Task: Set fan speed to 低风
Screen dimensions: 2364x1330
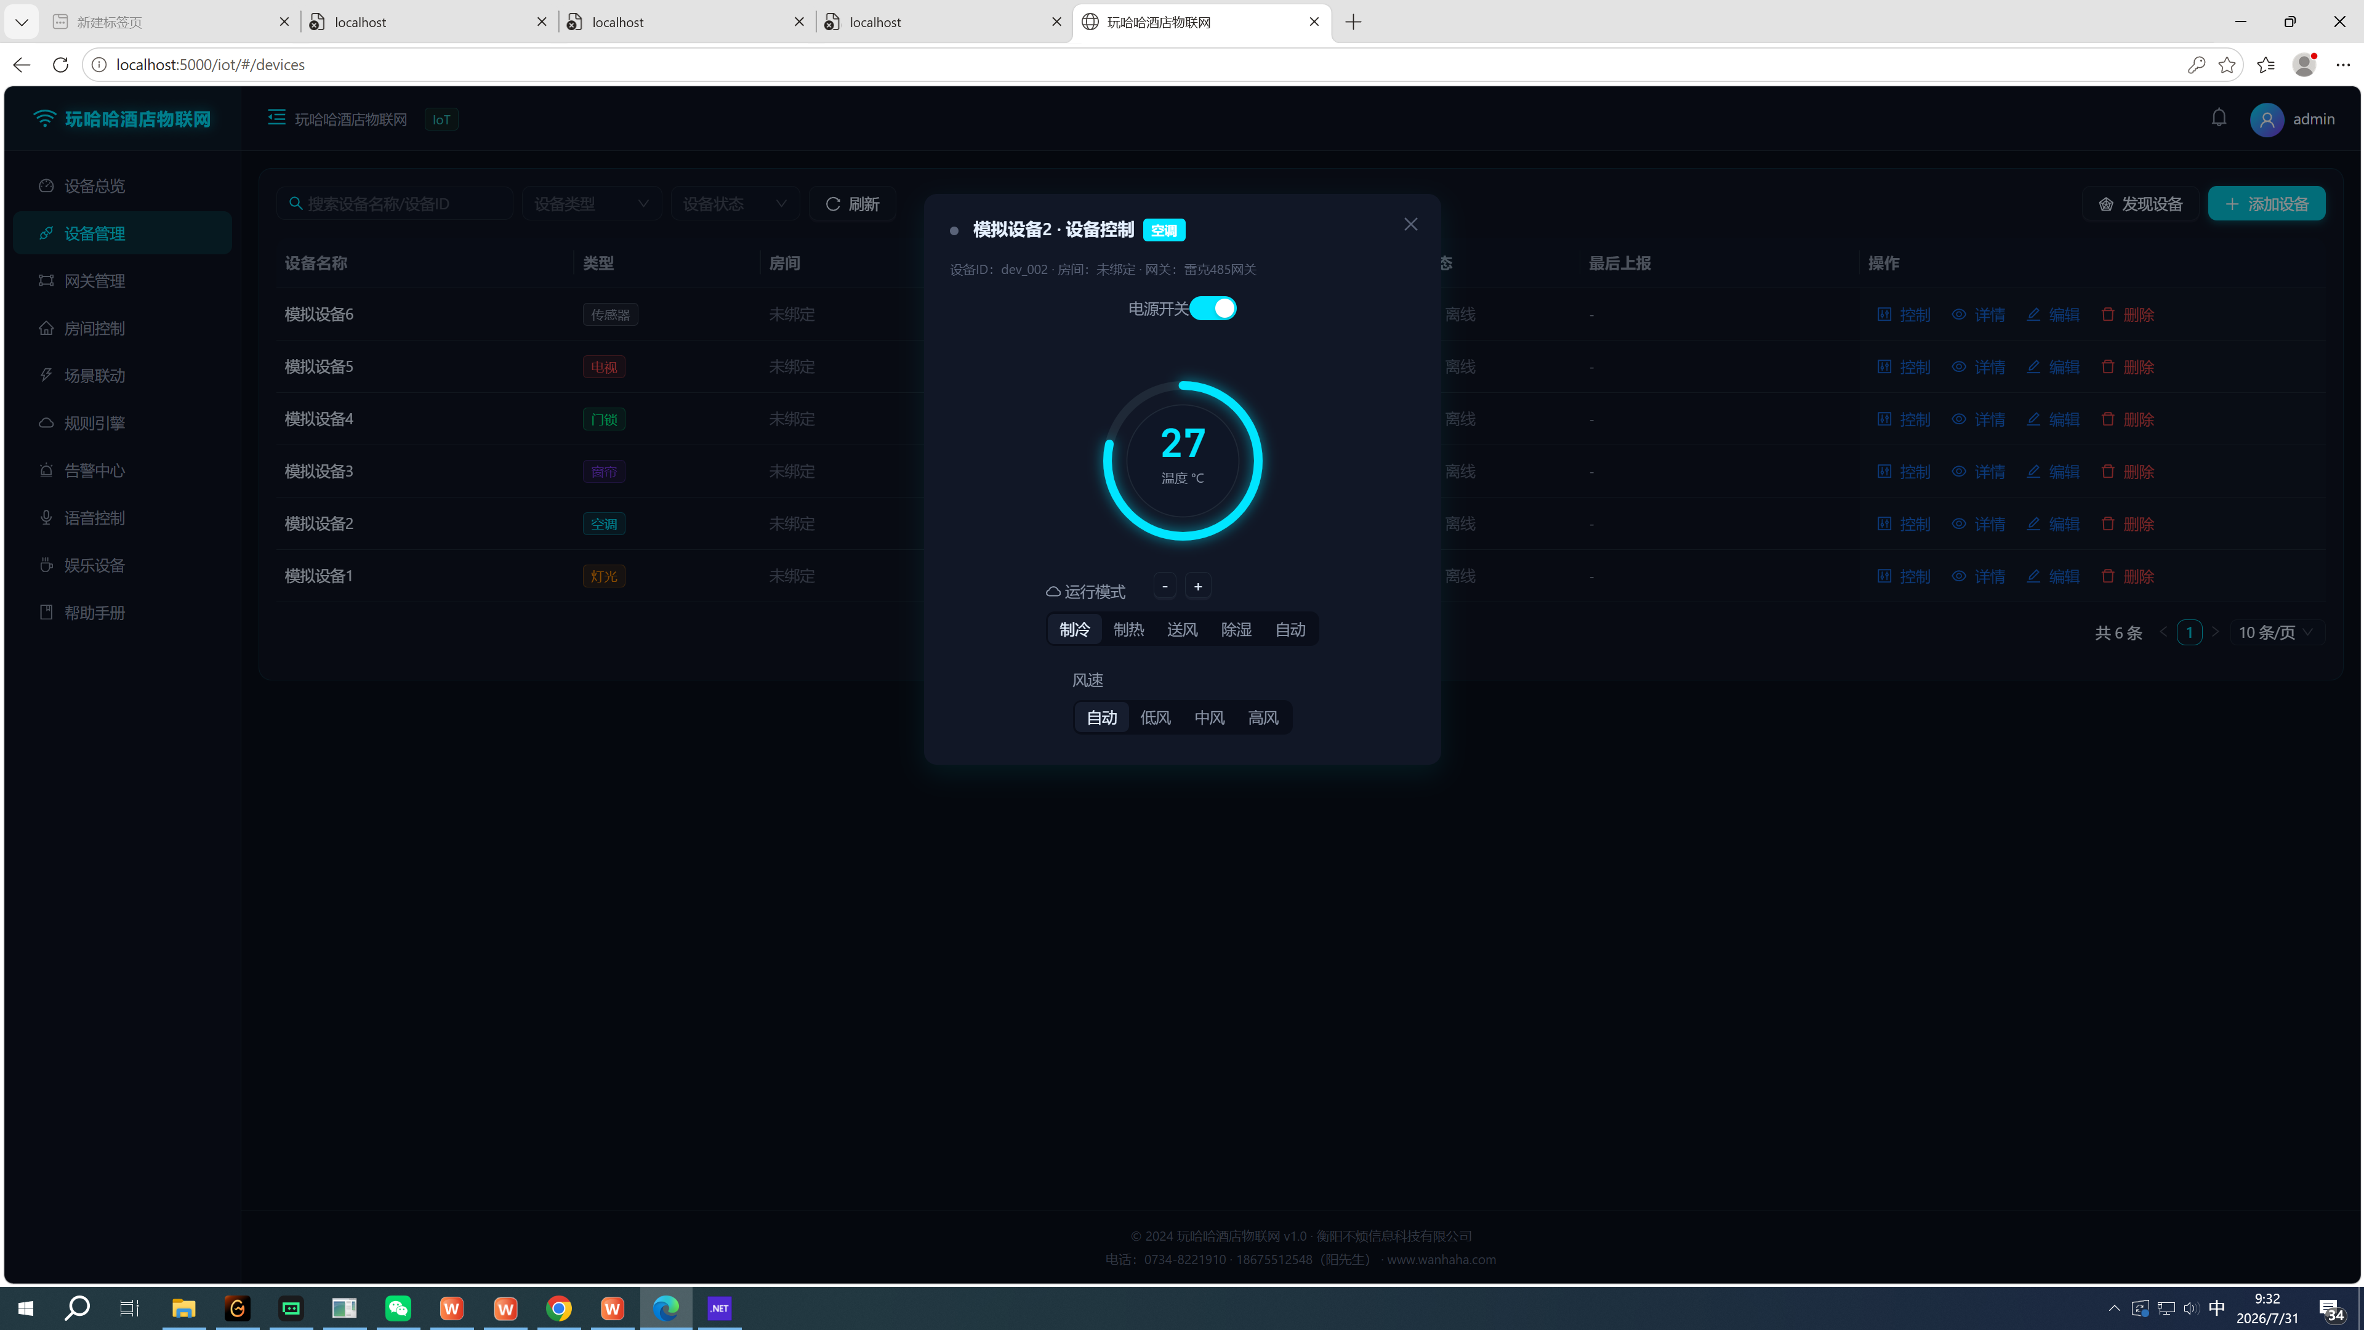Action: coord(1156,718)
